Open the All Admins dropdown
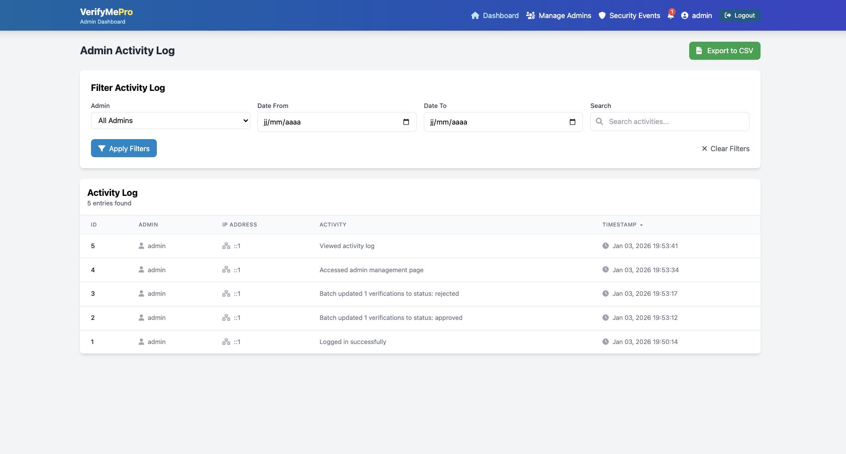This screenshot has width=846, height=454. (170, 121)
